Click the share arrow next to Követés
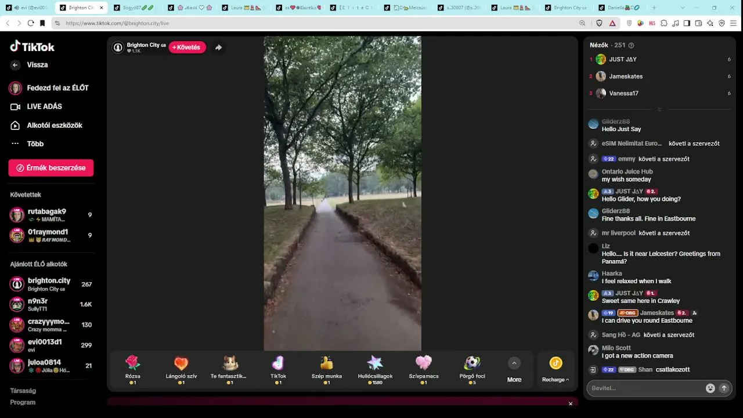743x418 pixels. pos(218,48)
